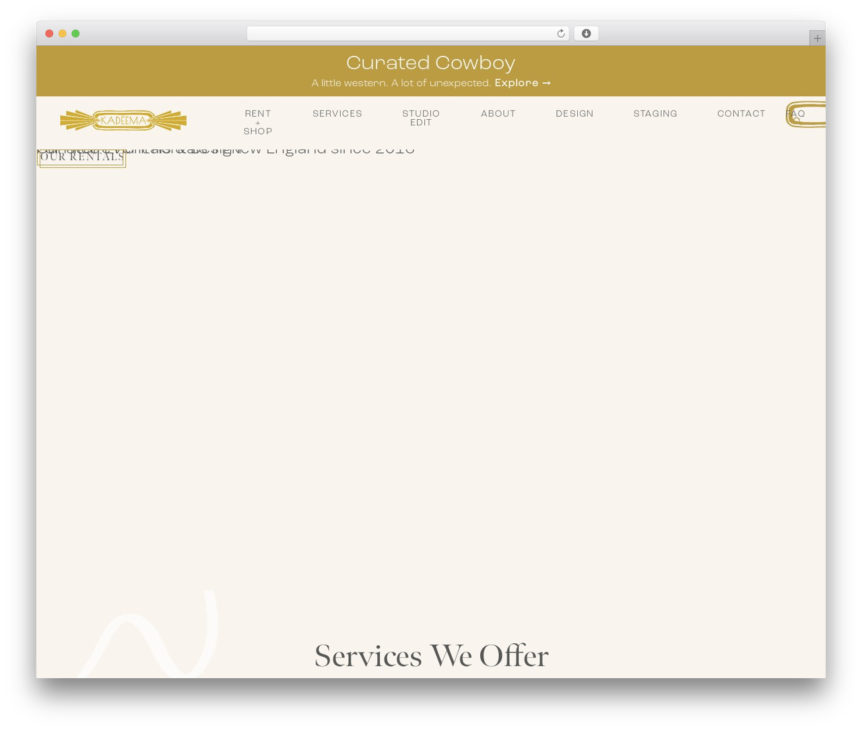Navigate to the About page
Screen dimensions: 862x730
click(x=498, y=114)
